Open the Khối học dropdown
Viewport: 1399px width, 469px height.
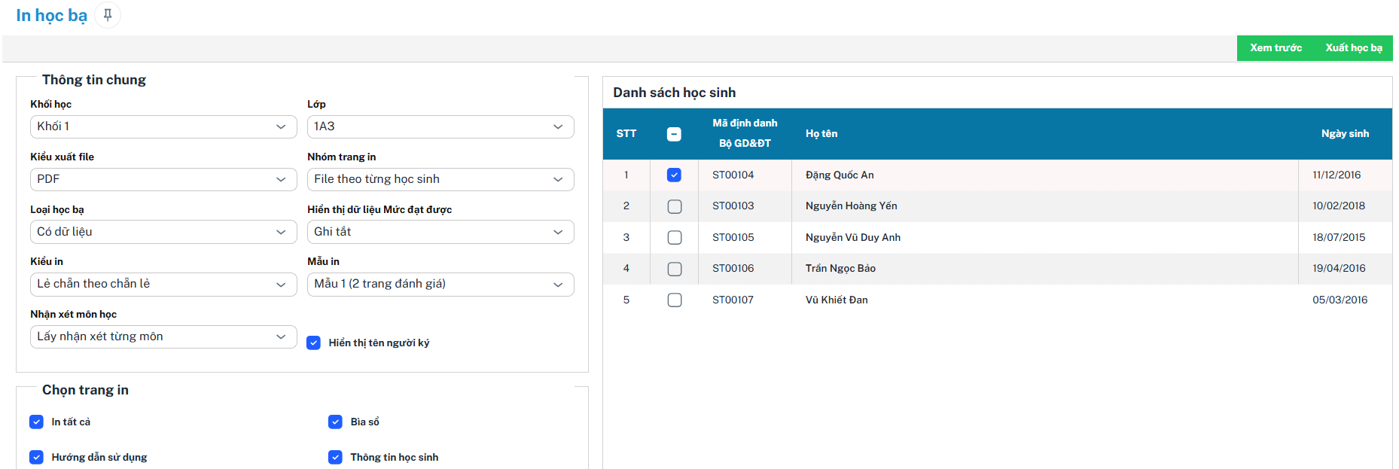(x=163, y=126)
